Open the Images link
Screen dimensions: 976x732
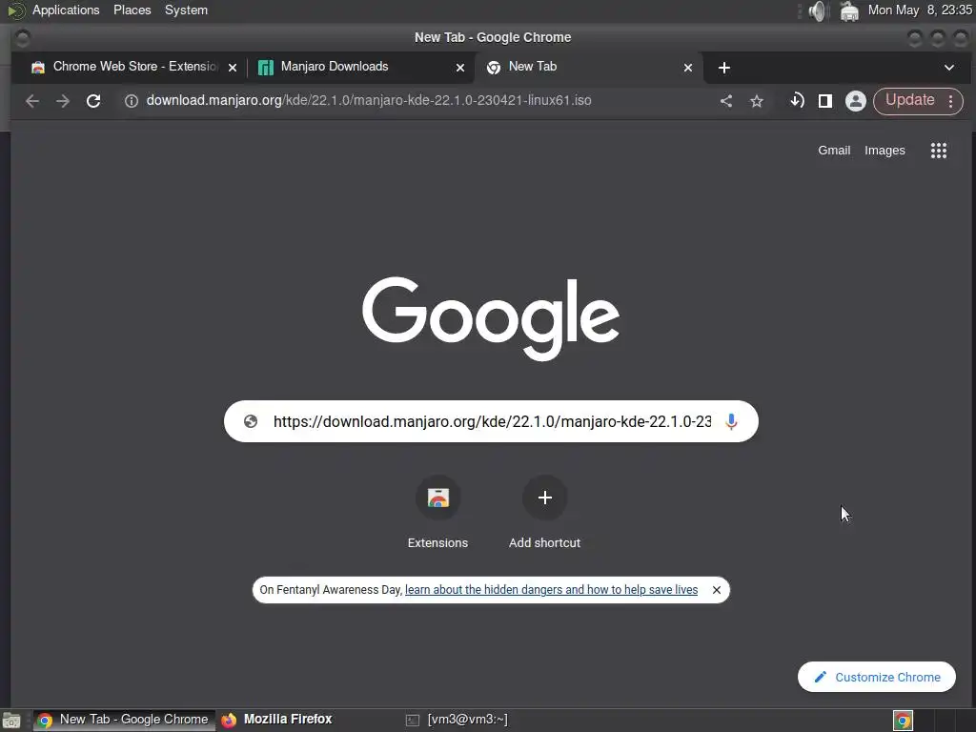tap(884, 150)
